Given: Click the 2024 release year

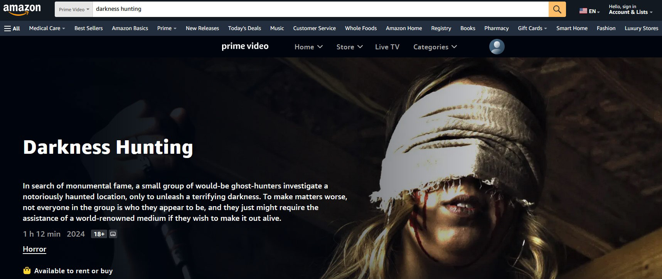Looking at the screenshot, I should [x=76, y=234].
